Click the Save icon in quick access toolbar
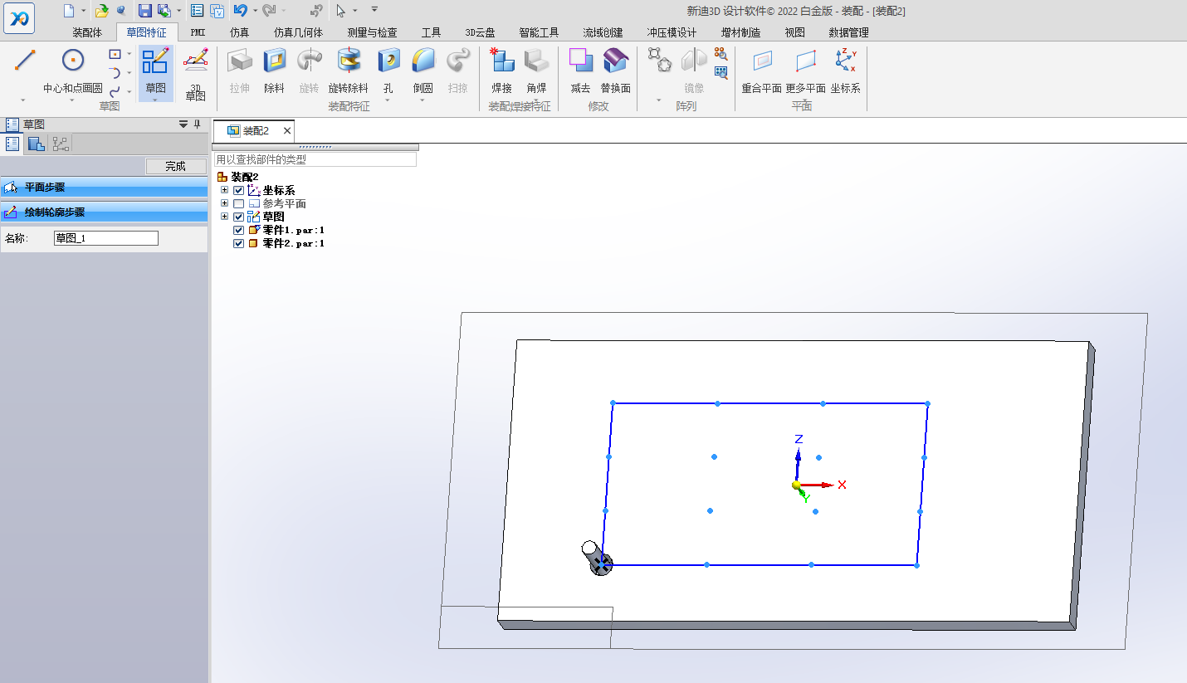 coord(144,10)
